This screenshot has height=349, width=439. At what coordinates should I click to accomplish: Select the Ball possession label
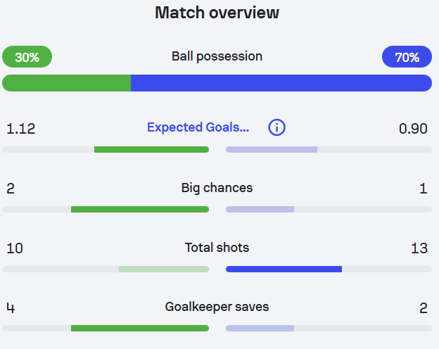click(x=217, y=56)
